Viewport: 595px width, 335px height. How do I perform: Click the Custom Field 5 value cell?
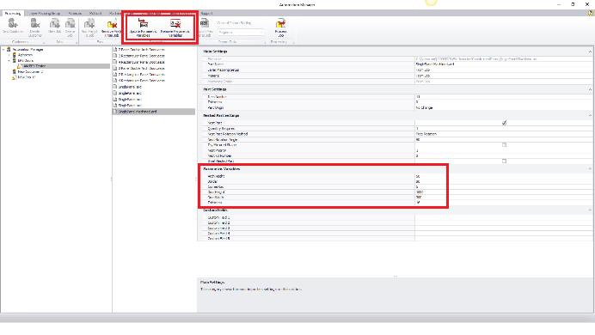pos(503,239)
